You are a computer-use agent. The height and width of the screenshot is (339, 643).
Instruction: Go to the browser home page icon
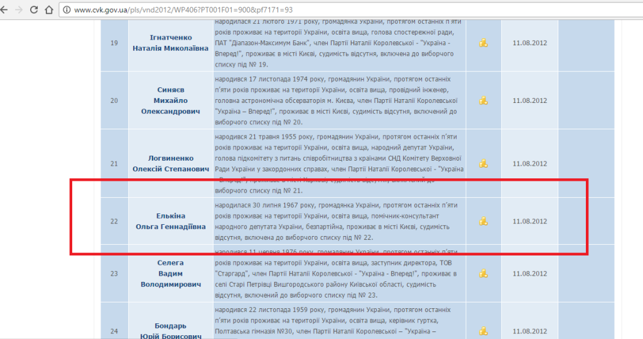49,10
